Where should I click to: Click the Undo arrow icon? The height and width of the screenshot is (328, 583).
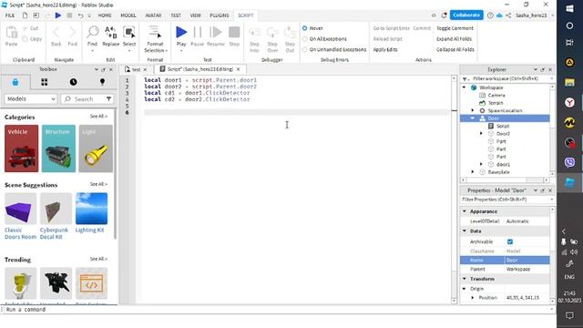click(x=80, y=15)
